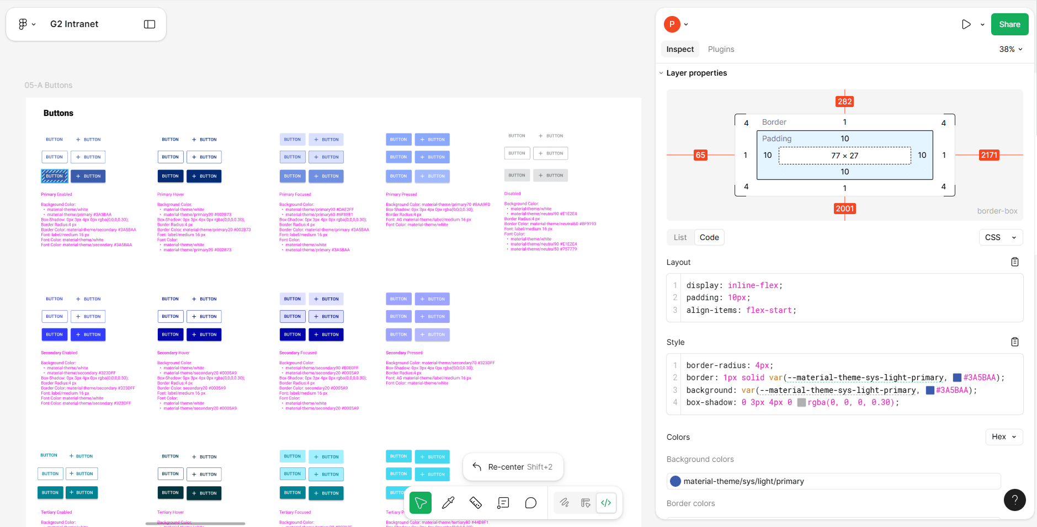
Task: Click the Secondary Enabled label
Action: point(59,353)
